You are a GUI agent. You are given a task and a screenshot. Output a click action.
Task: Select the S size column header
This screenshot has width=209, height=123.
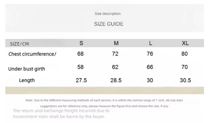point(81,43)
